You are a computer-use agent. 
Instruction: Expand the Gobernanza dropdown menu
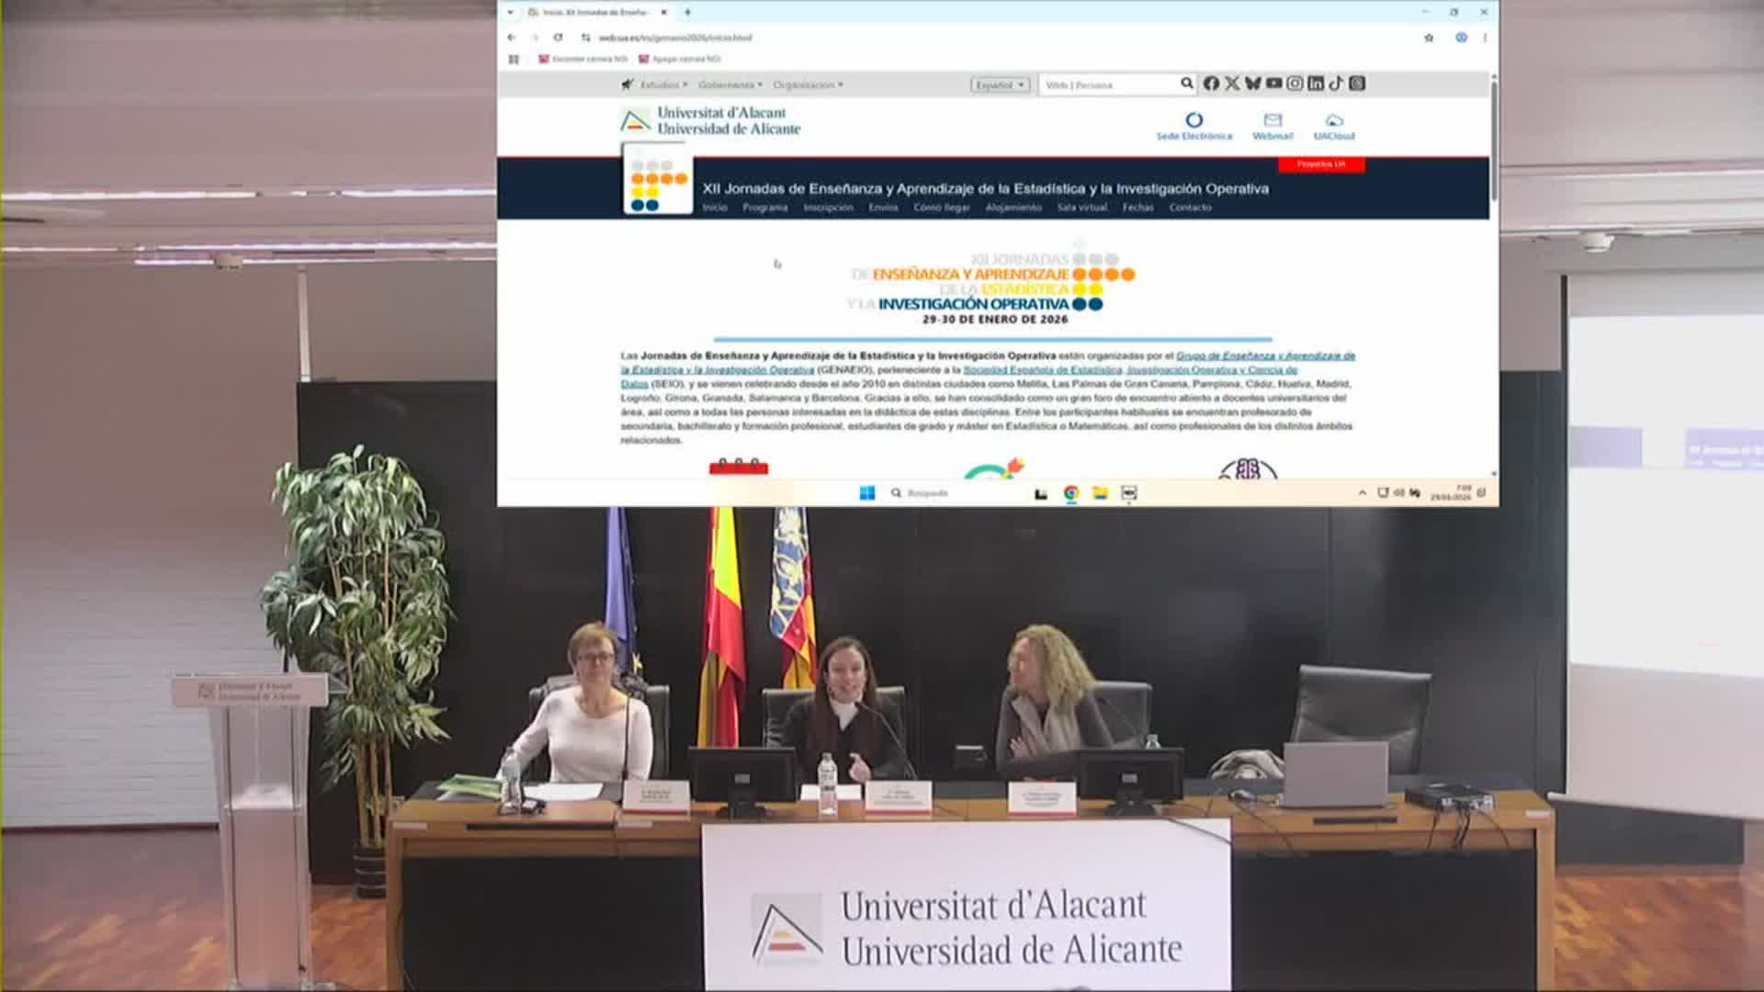(x=729, y=85)
